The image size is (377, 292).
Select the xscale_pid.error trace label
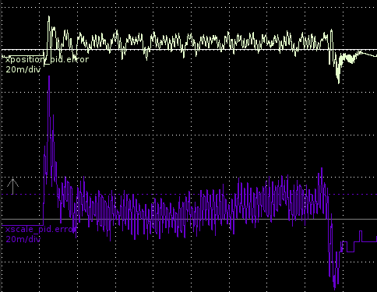pyautogui.click(x=41, y=229)
